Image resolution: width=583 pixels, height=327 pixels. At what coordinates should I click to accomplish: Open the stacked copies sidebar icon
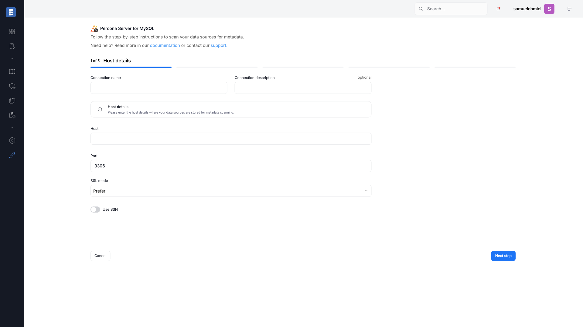pos(12,101)
